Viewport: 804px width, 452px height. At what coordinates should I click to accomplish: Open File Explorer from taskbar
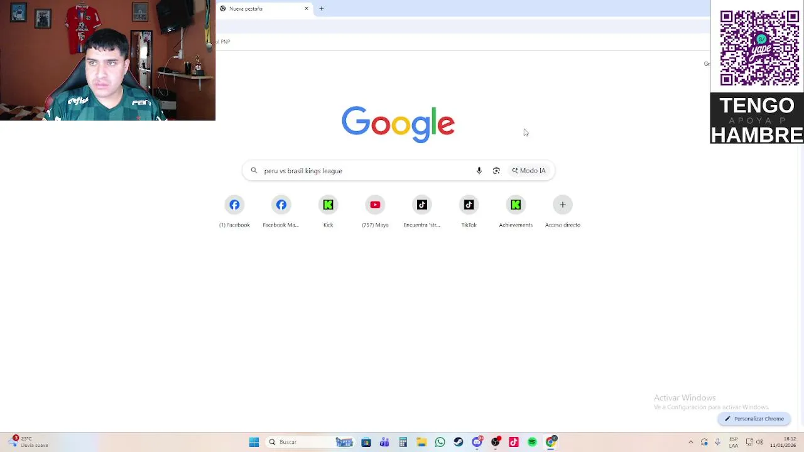421,442
